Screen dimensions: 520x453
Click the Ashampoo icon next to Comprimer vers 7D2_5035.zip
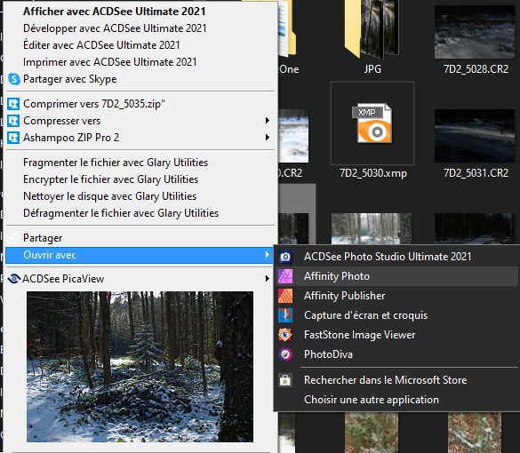(13, 104)
